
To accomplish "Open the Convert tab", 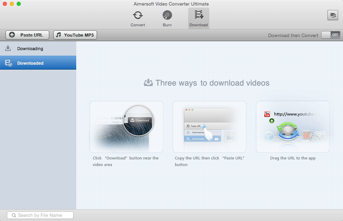I will pyautogui.click(x=138, y=19).
